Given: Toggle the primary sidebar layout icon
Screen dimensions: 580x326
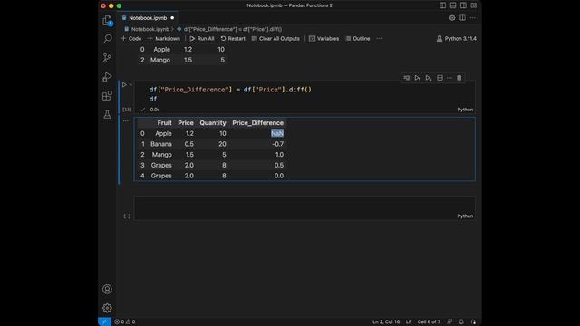Looking at the screenshot, I should (x=443, y=5).
